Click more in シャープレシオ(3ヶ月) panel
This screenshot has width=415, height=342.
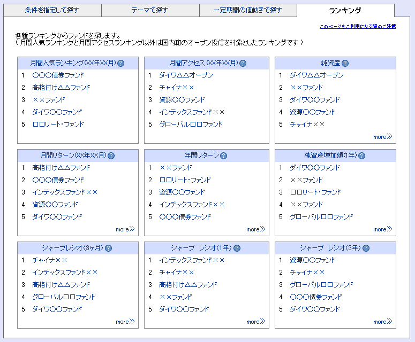125,322
